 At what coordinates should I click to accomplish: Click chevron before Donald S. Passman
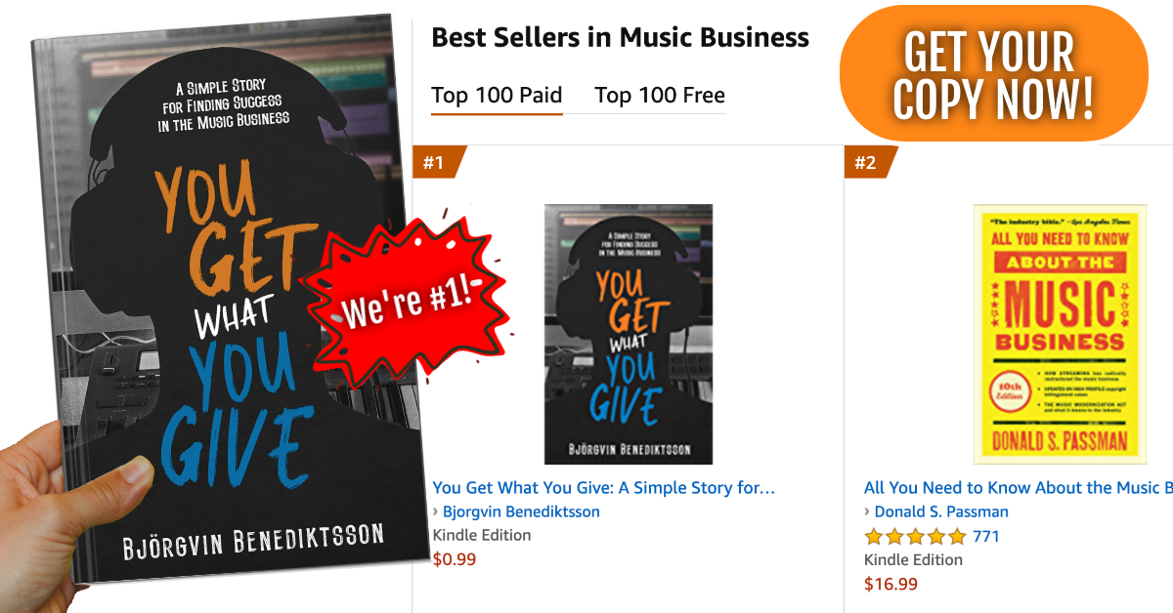867,511
